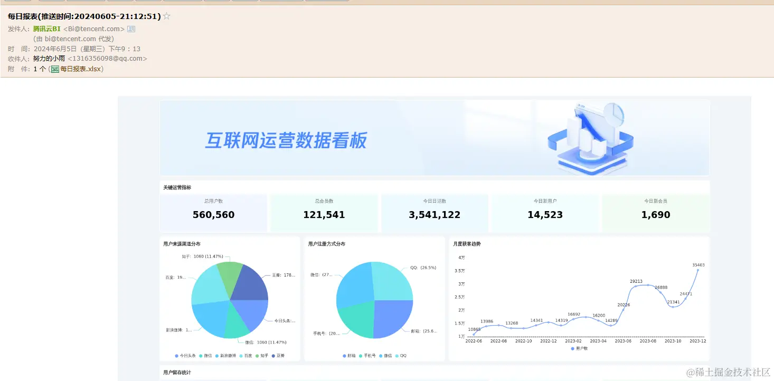
Task: Click the 3D chart illustration in banner
Action: coord(590,138)
